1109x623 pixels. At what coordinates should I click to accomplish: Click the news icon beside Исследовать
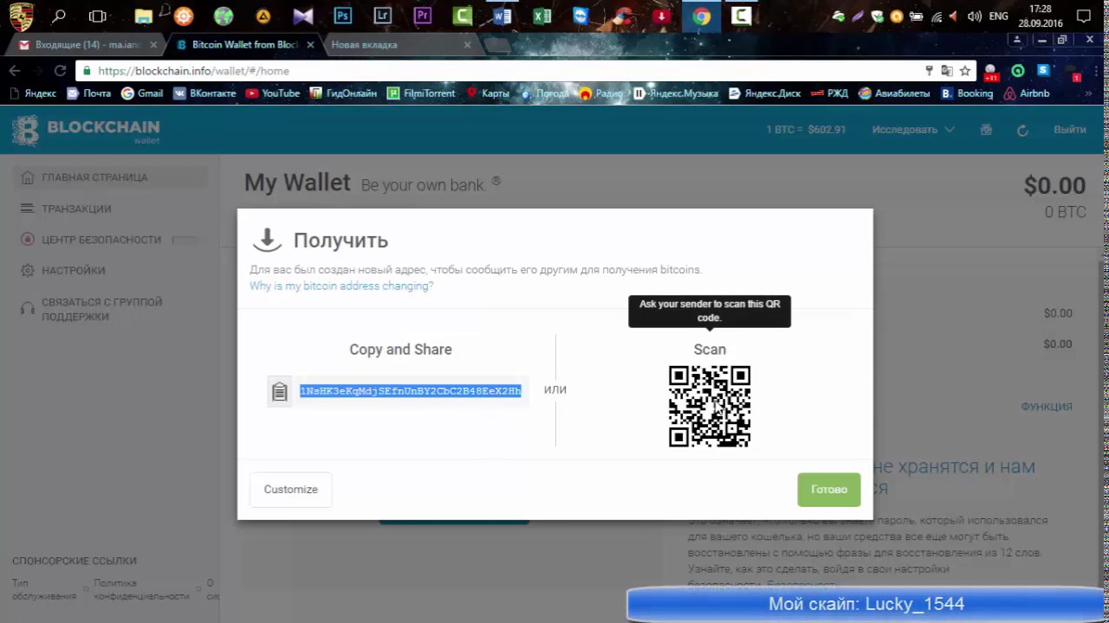point(986,130)
